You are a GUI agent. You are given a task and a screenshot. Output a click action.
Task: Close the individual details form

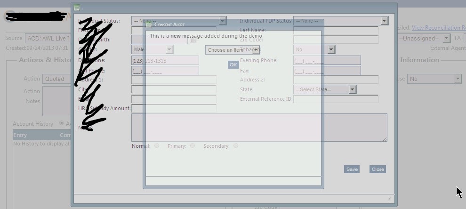378,169
